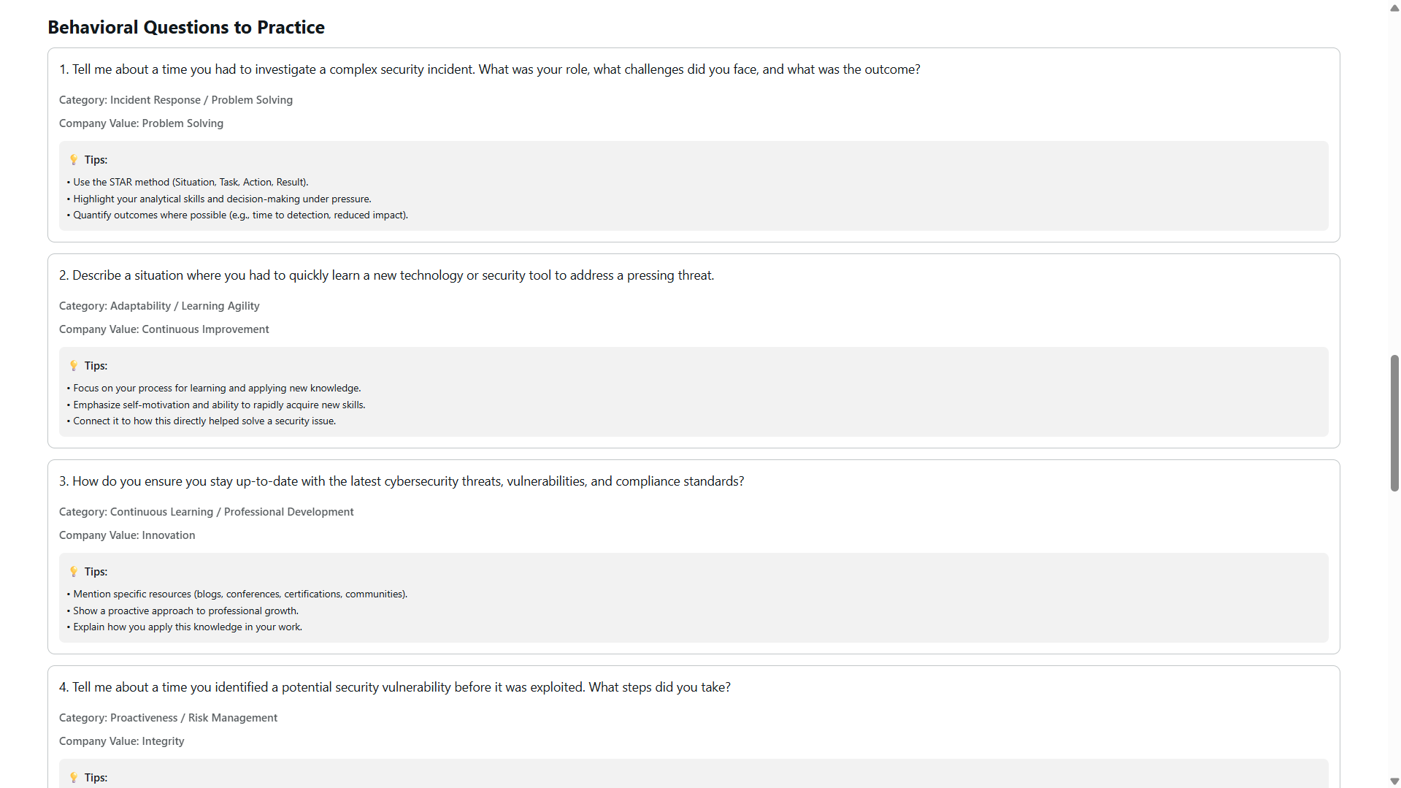The width and height of the screenshot is (1401, 788).
Task: Click the vertical scrollbar thumb
Action: [x=1394, y=423]
